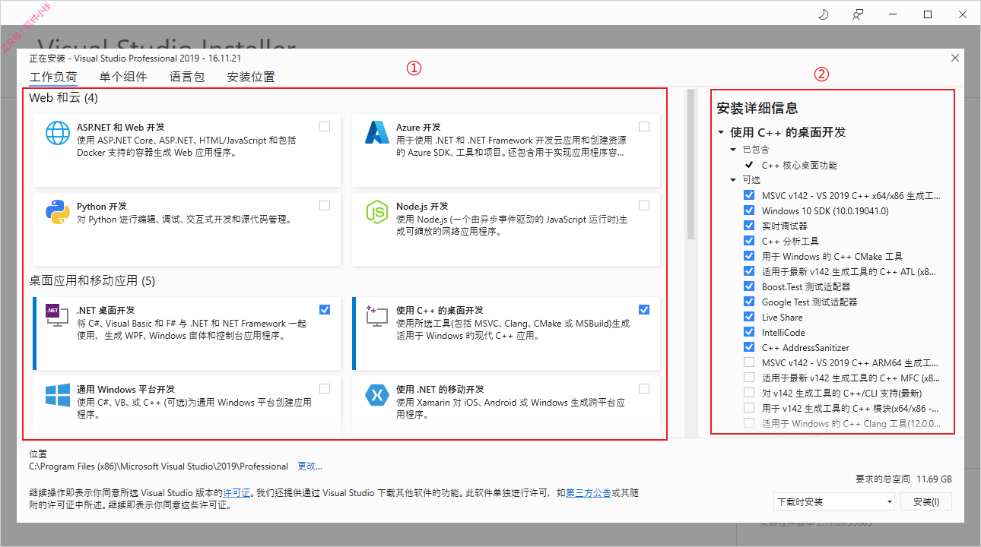Click the 通用 Windows 平台开发 Windows logo icon
Screen dimensions: 981x547
58,395
